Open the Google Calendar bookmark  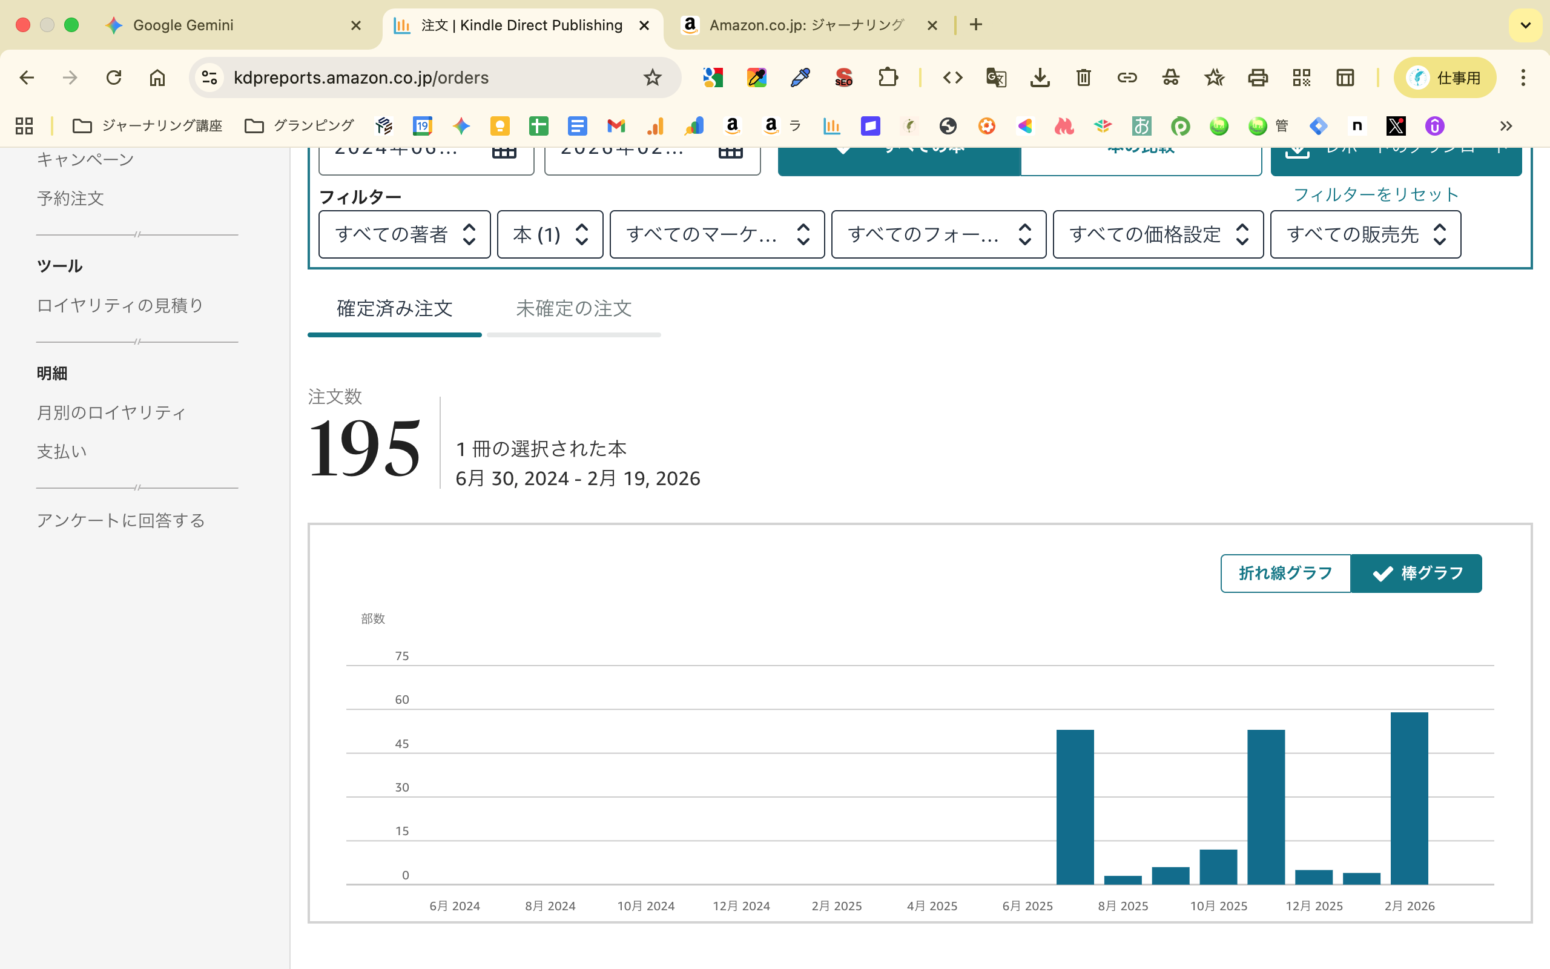click(x=423, y=126)
